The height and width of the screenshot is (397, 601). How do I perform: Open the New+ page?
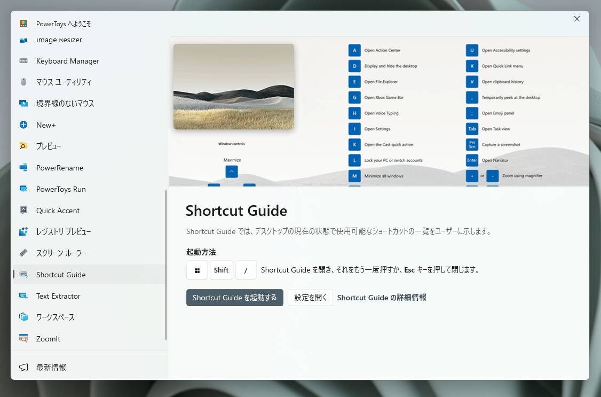[x=89, y=124]
